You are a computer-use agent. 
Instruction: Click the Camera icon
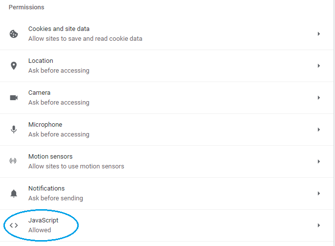point(14,98)
